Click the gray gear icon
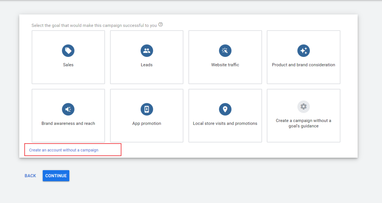Viewport: 382px width, 203px height. pos(303,106)
